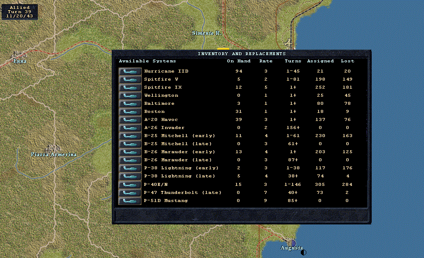Click the Turns column header
Image resolution: width=424 pixels, height=258 pixels.
[293, 61]
